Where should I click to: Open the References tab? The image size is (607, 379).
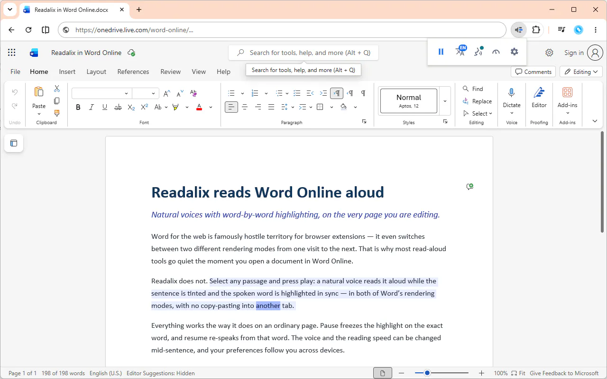click(133, 72)
